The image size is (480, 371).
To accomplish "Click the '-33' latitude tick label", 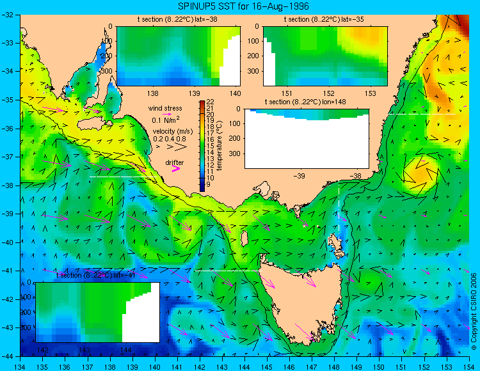I will [x=6, y=43].
